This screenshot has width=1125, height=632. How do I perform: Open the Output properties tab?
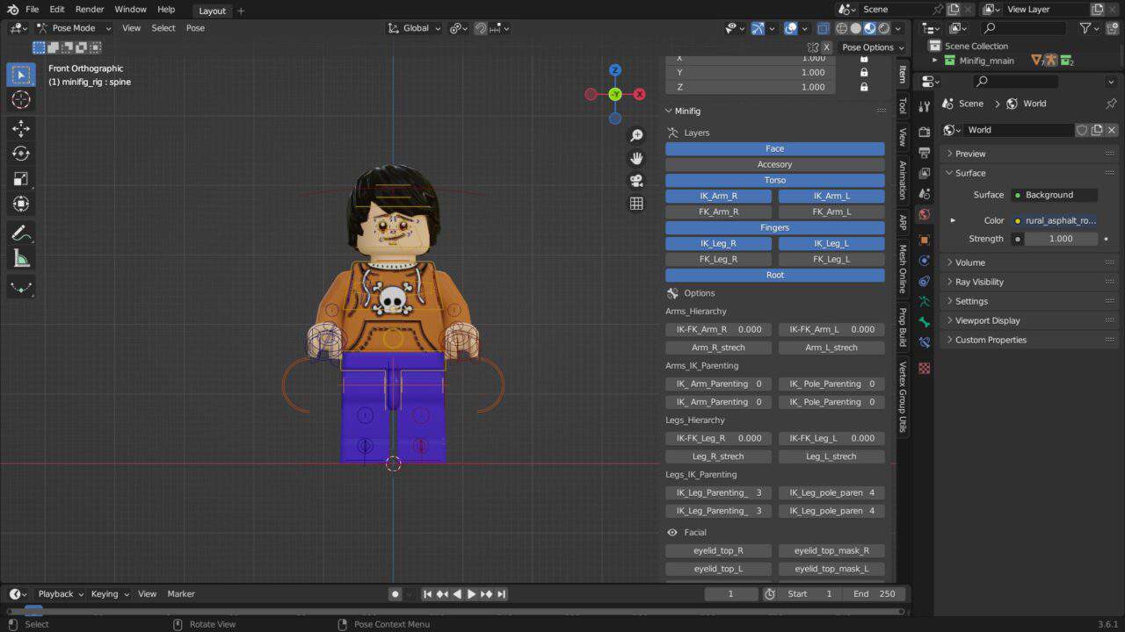[x=924, y=152]
